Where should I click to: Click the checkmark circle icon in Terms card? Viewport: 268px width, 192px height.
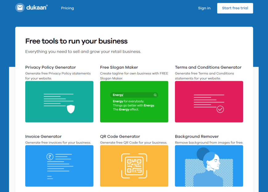220,109
